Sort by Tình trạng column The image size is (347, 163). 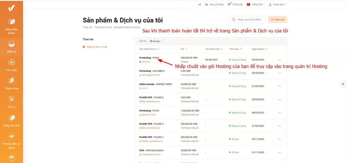pyautogui.click(x=236, y=49)
